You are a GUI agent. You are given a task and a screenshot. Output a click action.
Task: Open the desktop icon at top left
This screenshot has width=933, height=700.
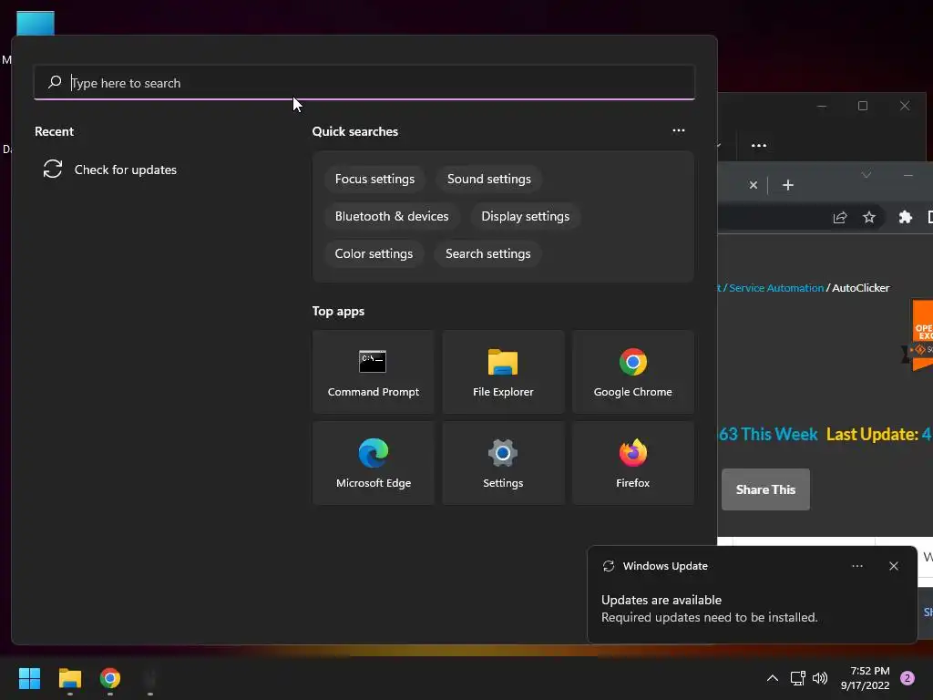pos(36,24)
